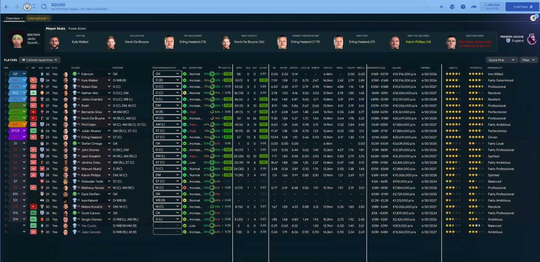
Task: Switch to the Player Stats tab
Action: click(56, 29)
